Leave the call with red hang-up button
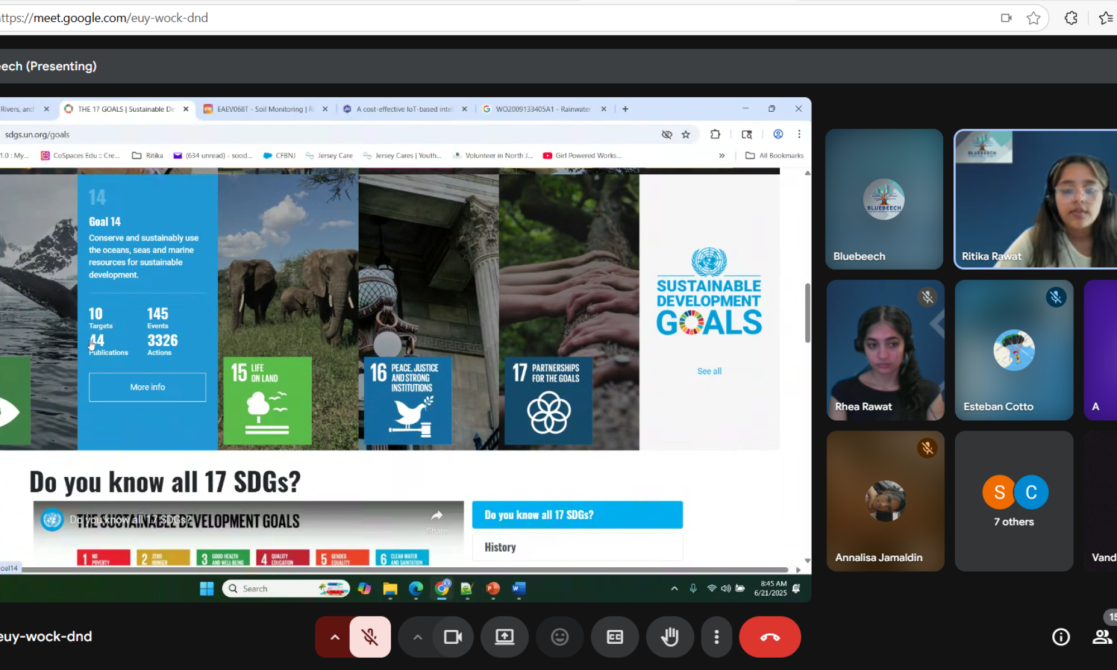Image resolution: width=1117 pixels, height=670 pixels. tap(770, 637)
